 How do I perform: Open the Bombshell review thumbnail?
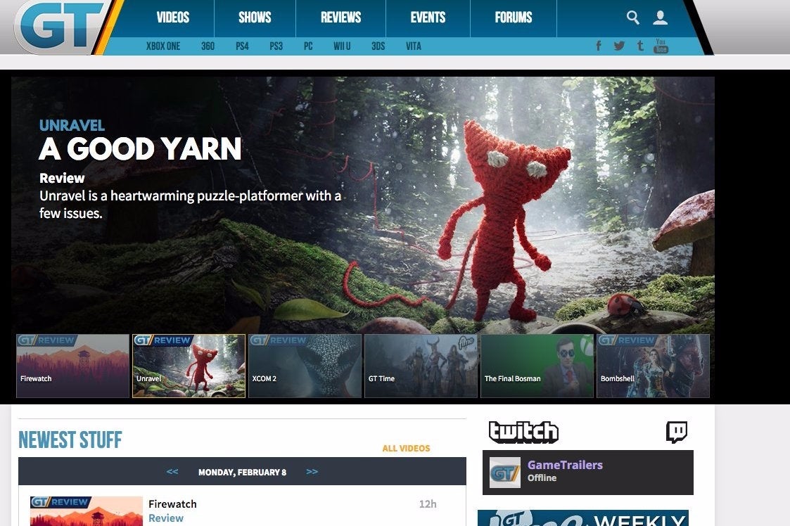pos(653,366)
